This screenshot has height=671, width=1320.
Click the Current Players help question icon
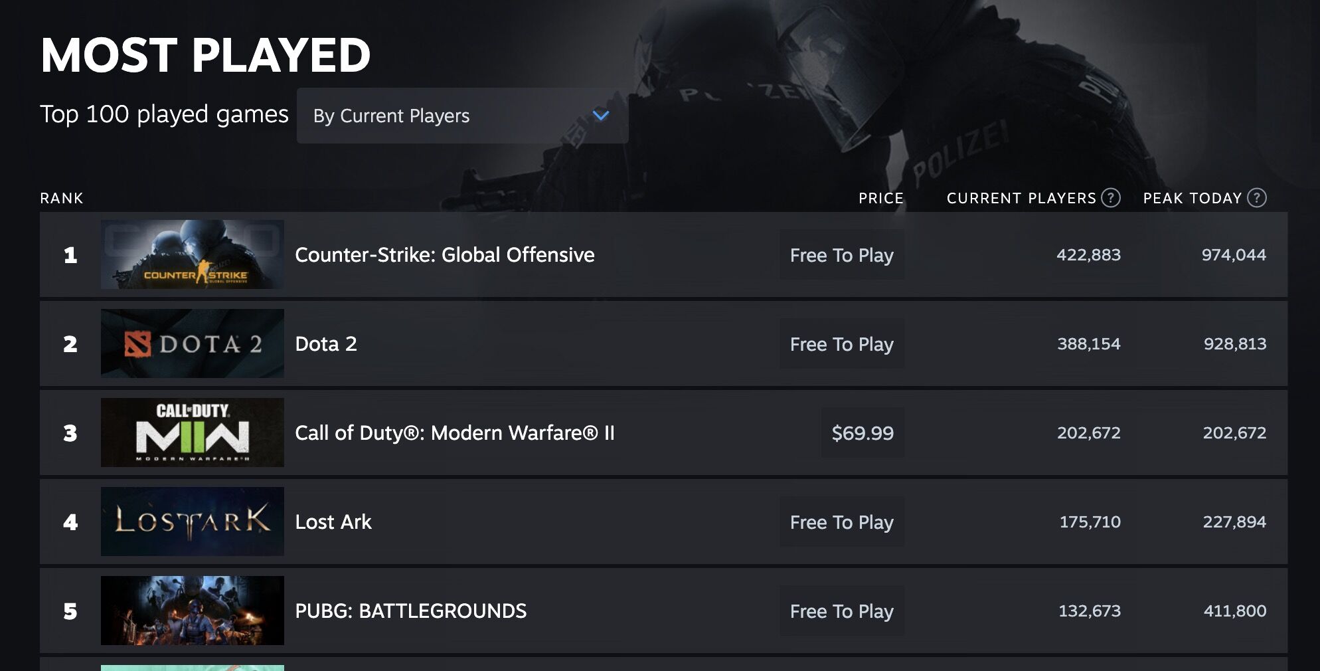[x=1111, y=198]
